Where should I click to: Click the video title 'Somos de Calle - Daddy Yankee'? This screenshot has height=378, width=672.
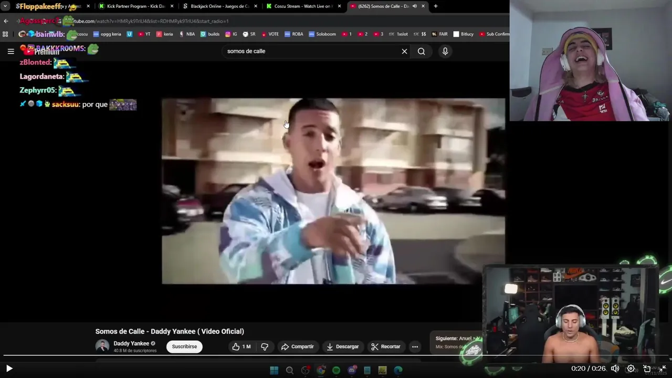pos(170,331)
